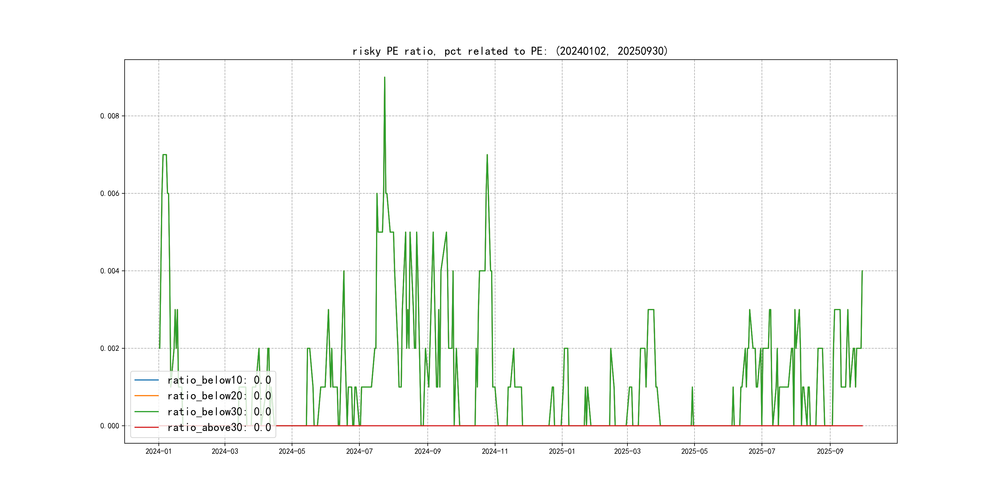Screen dimensions: 997x498
Task: Click the 2025-09 x-axis tick label
Action: 830,452
